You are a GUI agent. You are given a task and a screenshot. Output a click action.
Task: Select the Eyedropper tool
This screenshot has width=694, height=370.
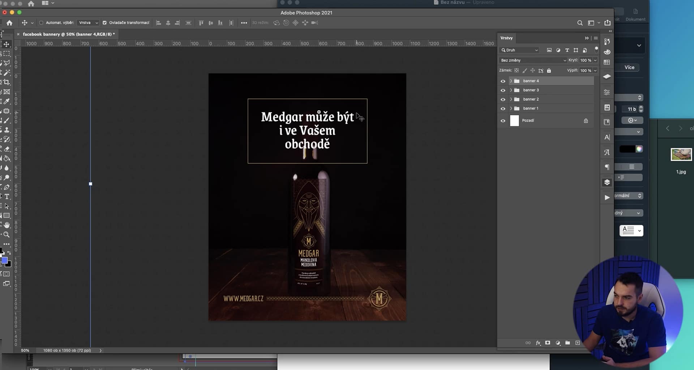[7, 101]
